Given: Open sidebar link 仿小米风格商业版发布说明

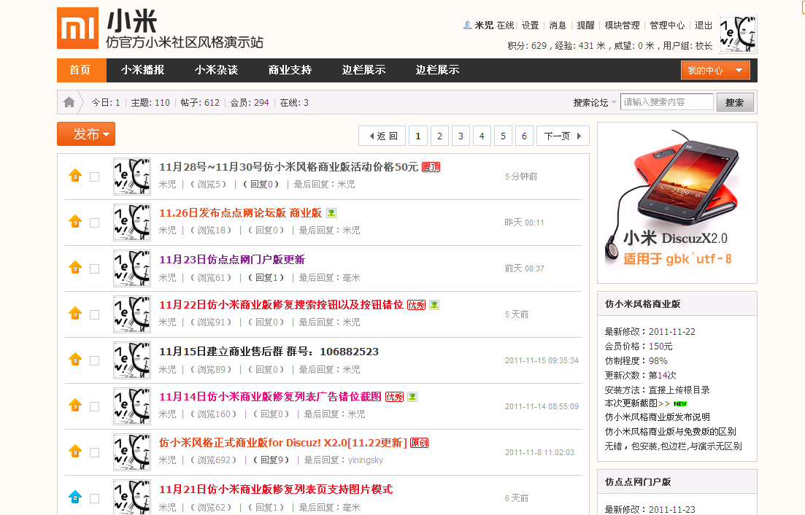Looking at the screenshot, I should pos(657,417).
